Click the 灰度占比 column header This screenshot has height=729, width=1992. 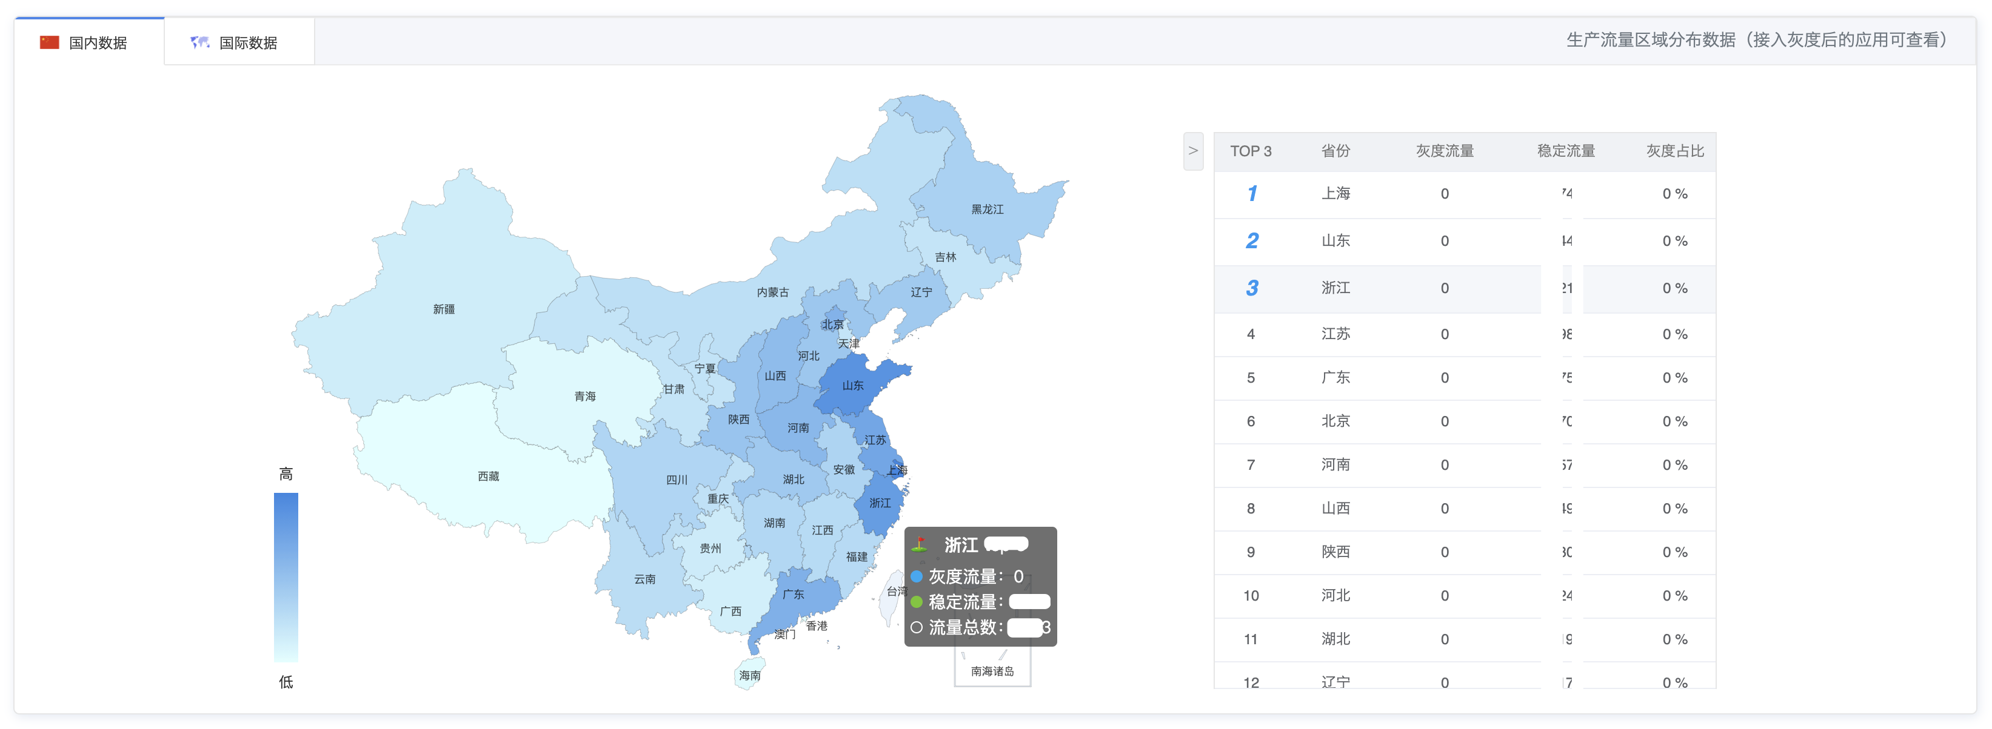pos(1675,151)
